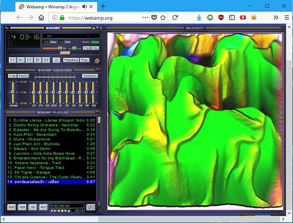The height and width of the screenshot is (223, 293).
Task: Stop playback in Winamp main window
Action: [x=38, y=60]
